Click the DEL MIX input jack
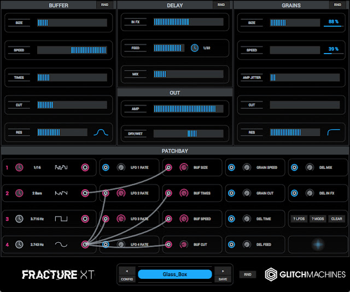The width and height of the screenshot is (350, 292). tap(294, 167)
